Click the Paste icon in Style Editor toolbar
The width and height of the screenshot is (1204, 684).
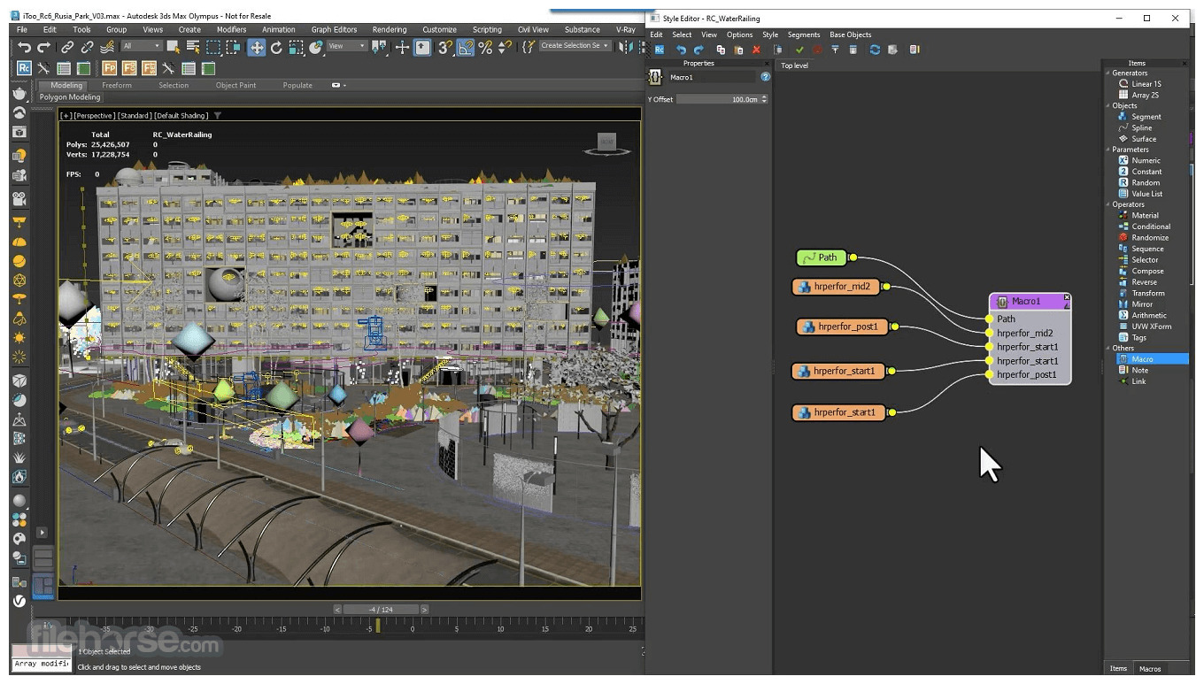(738, 50)
